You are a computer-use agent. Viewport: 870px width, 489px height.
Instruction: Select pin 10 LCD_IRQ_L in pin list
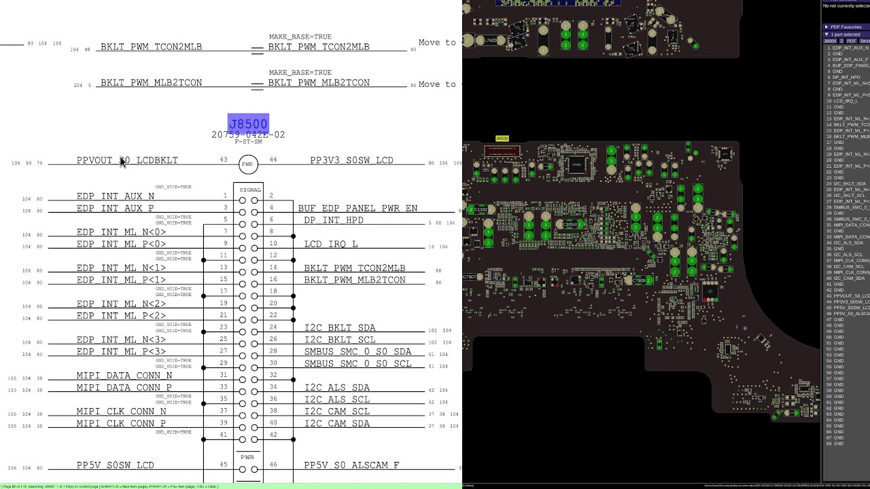[x=847, y=101]
